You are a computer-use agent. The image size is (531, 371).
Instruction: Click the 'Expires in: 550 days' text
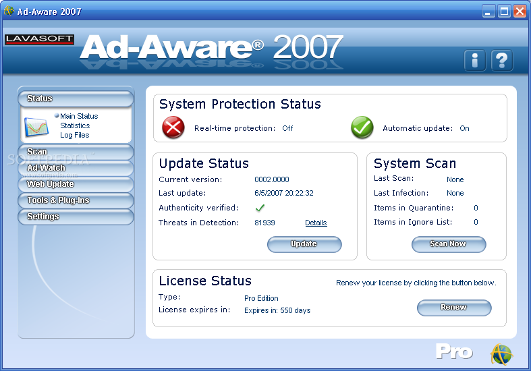(277, 311)
